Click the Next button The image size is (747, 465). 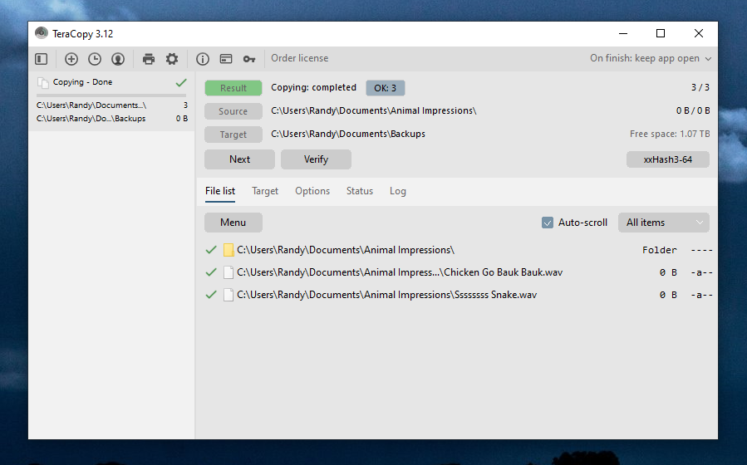click(239, 159)
